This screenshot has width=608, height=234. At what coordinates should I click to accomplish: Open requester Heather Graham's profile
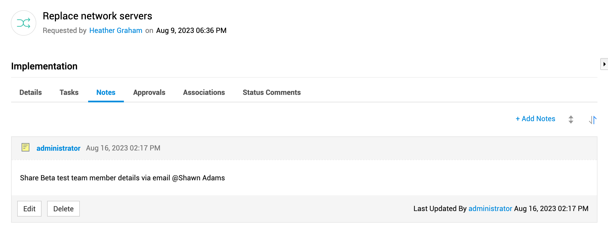coord(116,30)
